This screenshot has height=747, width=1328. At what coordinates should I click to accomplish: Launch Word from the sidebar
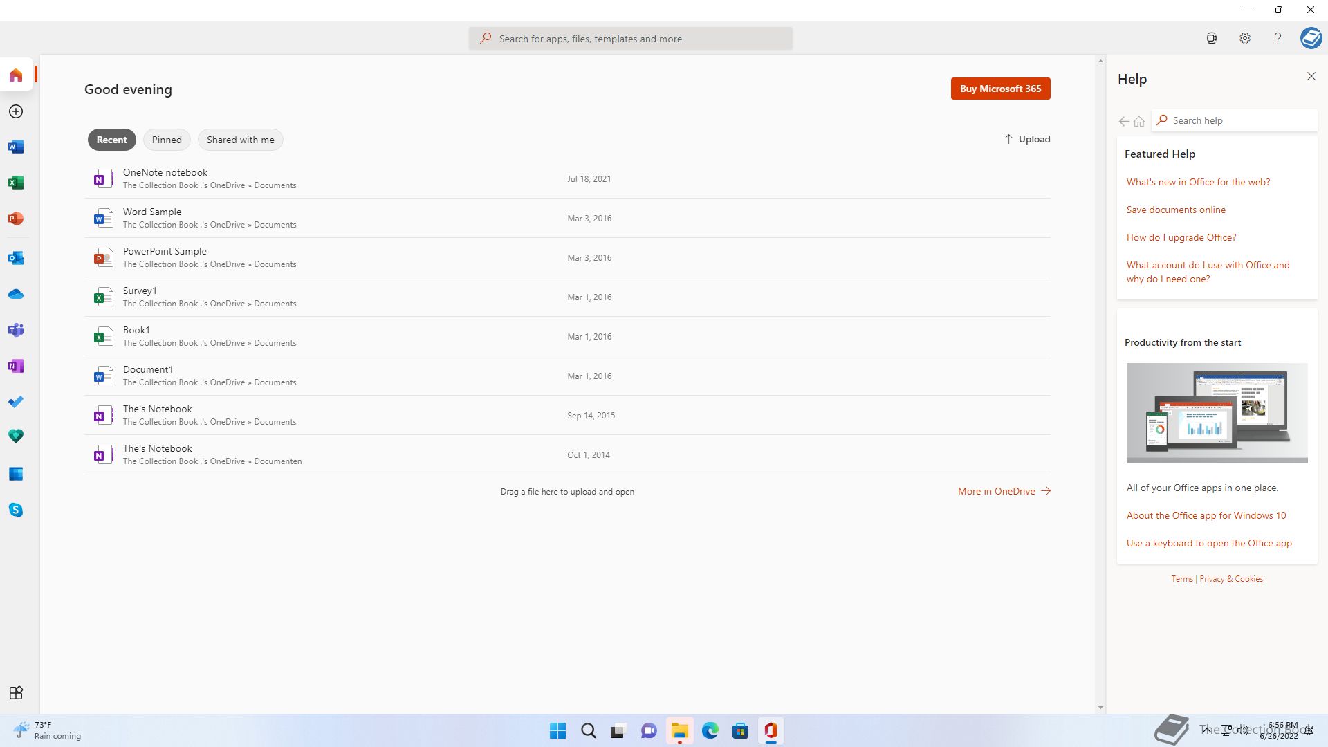point(16,147)
